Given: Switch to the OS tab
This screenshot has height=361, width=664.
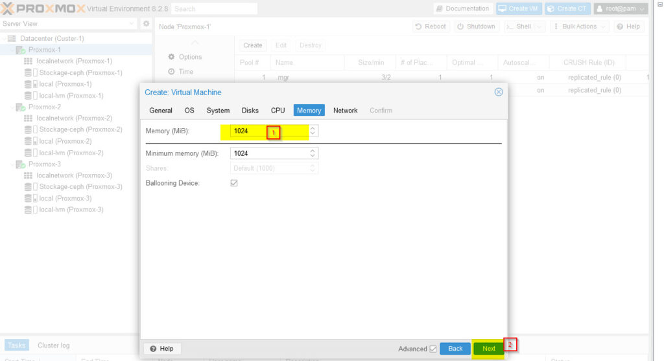Looking at the screenshot, I should pos(189,111).
